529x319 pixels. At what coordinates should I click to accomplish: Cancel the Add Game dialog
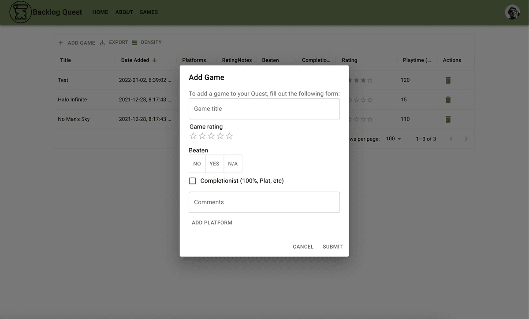(x=303, y=246)
